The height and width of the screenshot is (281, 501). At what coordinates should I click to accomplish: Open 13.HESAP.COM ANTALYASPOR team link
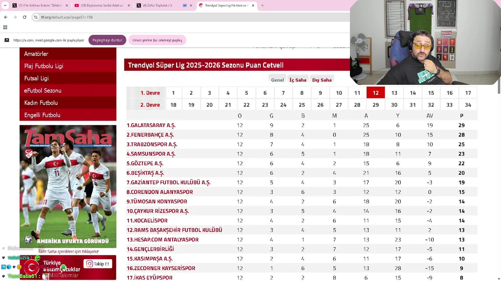click(162, 240)
